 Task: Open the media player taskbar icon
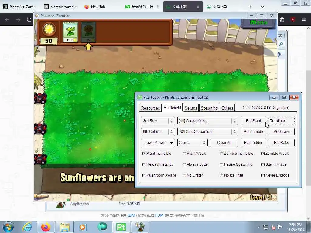[83, 227]
